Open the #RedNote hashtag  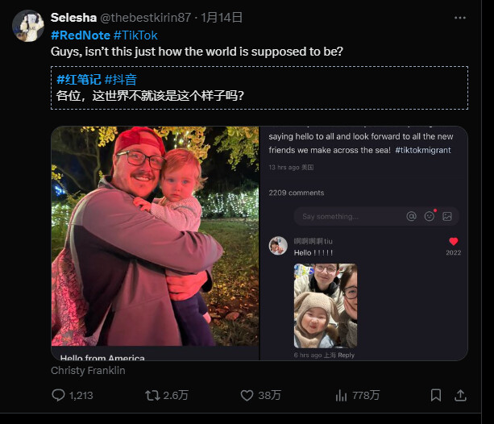point(81,35)
